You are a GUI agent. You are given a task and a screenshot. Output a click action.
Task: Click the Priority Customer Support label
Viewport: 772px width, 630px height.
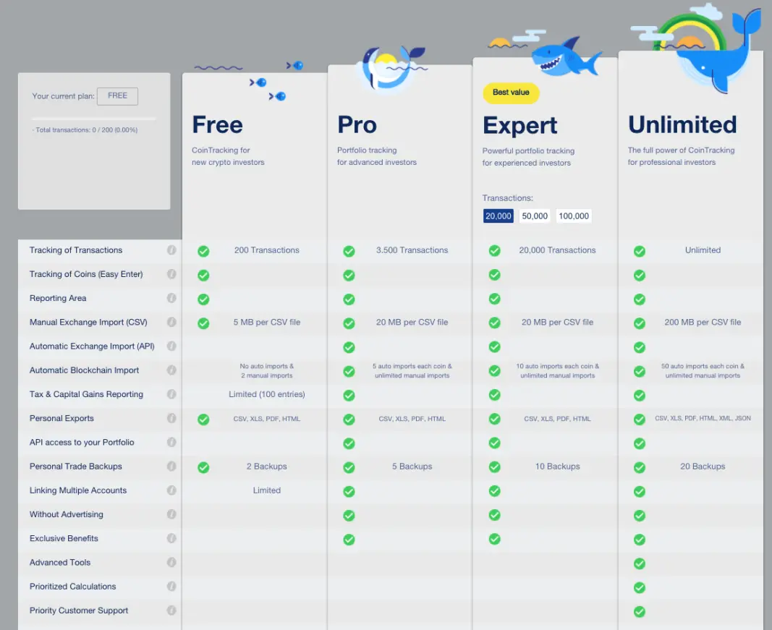[x=79, y=610]
